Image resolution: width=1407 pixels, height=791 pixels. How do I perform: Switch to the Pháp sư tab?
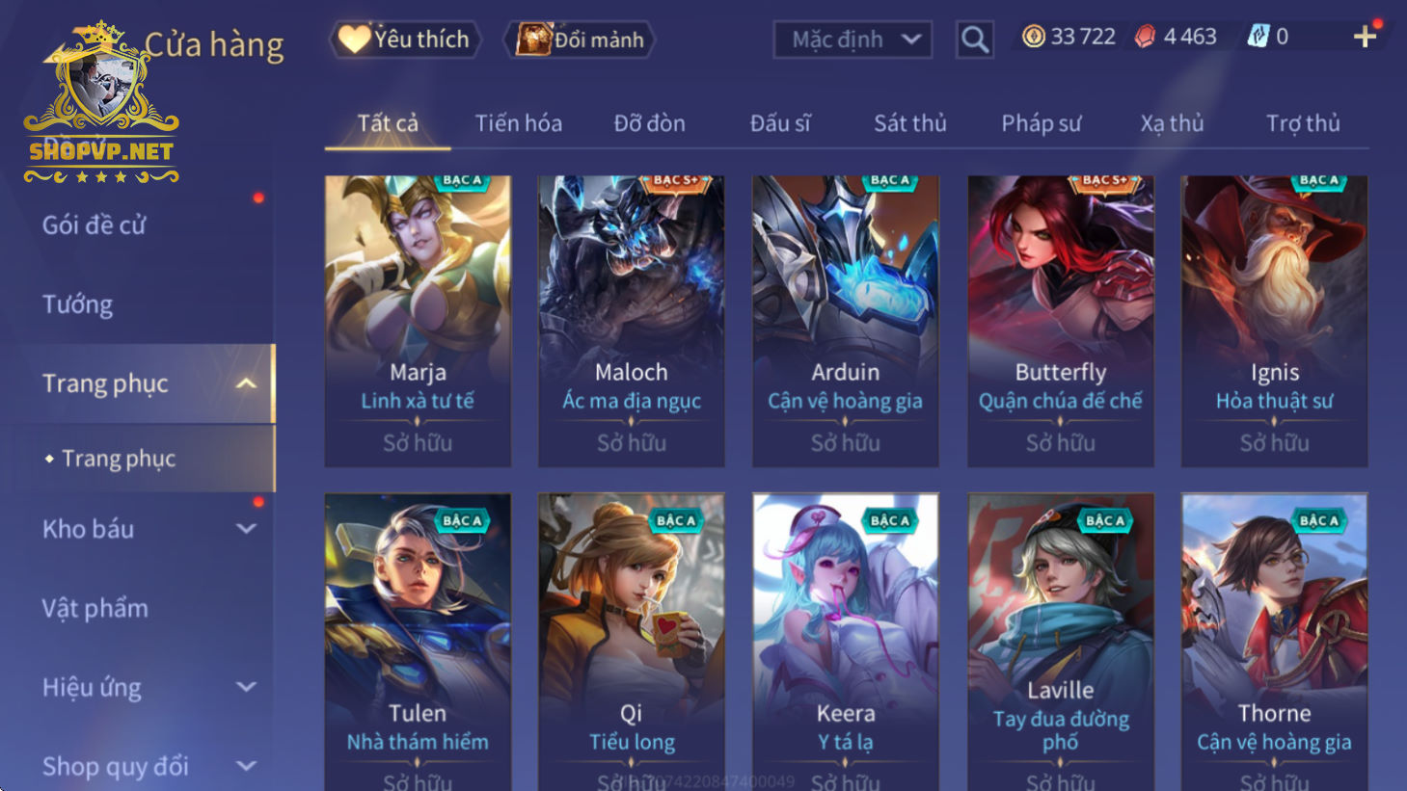pyautogui.click(x=1041, y=123)
